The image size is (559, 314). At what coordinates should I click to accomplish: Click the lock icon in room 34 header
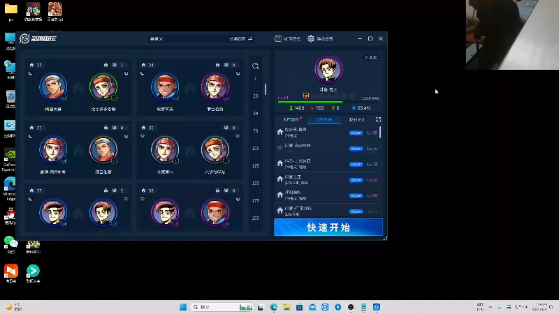217,65
